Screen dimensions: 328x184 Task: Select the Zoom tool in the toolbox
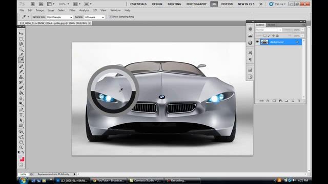tap(21, 148)
